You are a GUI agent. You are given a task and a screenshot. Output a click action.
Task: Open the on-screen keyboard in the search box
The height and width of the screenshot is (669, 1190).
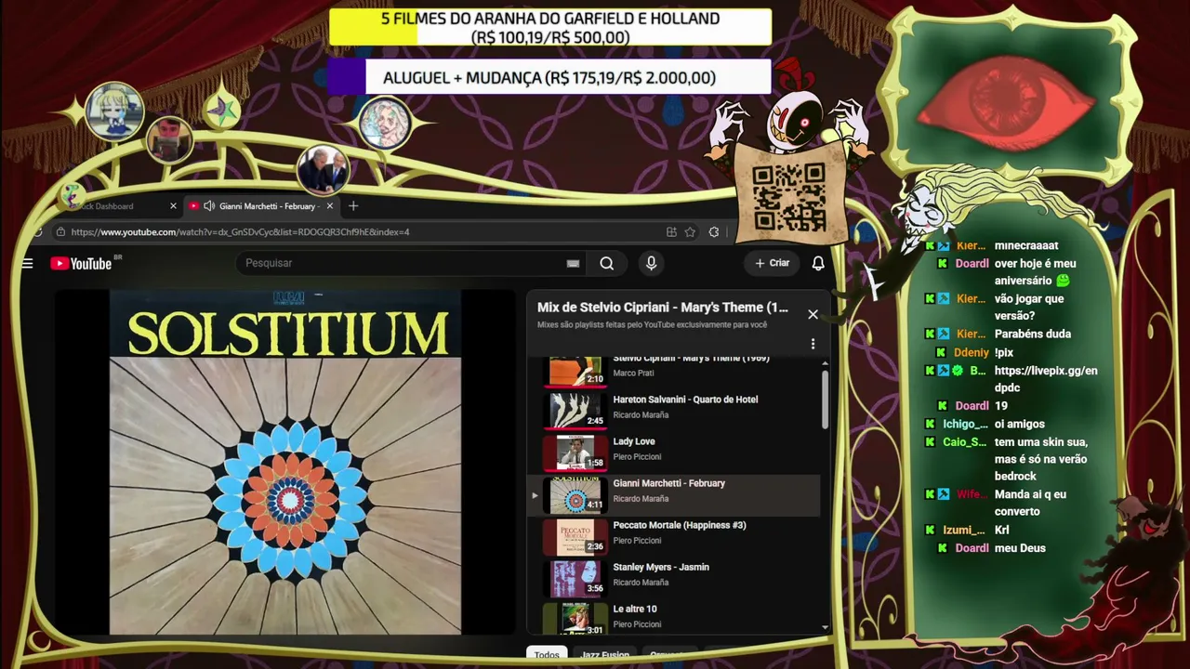574,264
